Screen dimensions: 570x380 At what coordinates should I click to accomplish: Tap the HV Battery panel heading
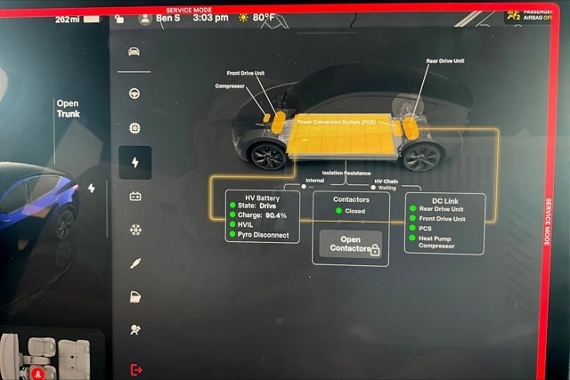(262, 198)
